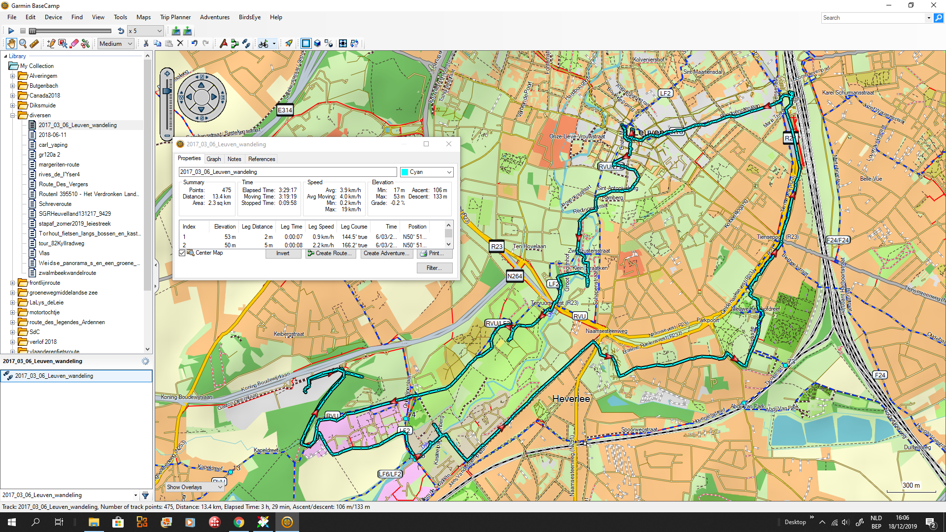The width and height of the screenshot is (946, 532).
Task: Select the Pan hand tool
Action: (11, 43)
